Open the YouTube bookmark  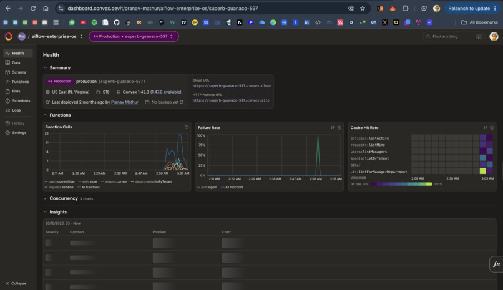pos(83,22)
